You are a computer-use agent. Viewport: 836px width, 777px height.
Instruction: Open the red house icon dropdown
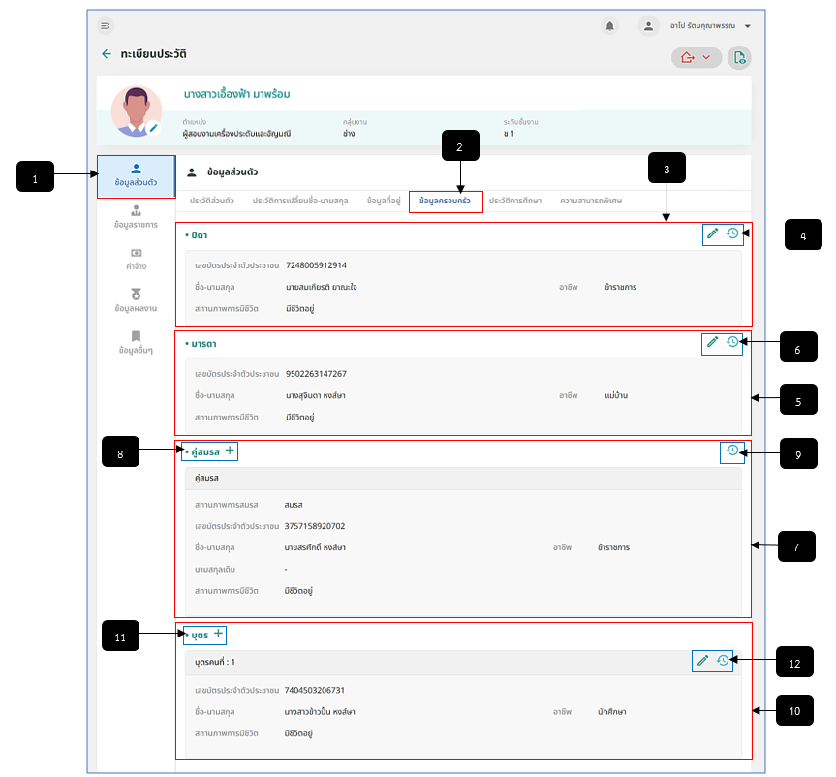(x=697, y=57)
